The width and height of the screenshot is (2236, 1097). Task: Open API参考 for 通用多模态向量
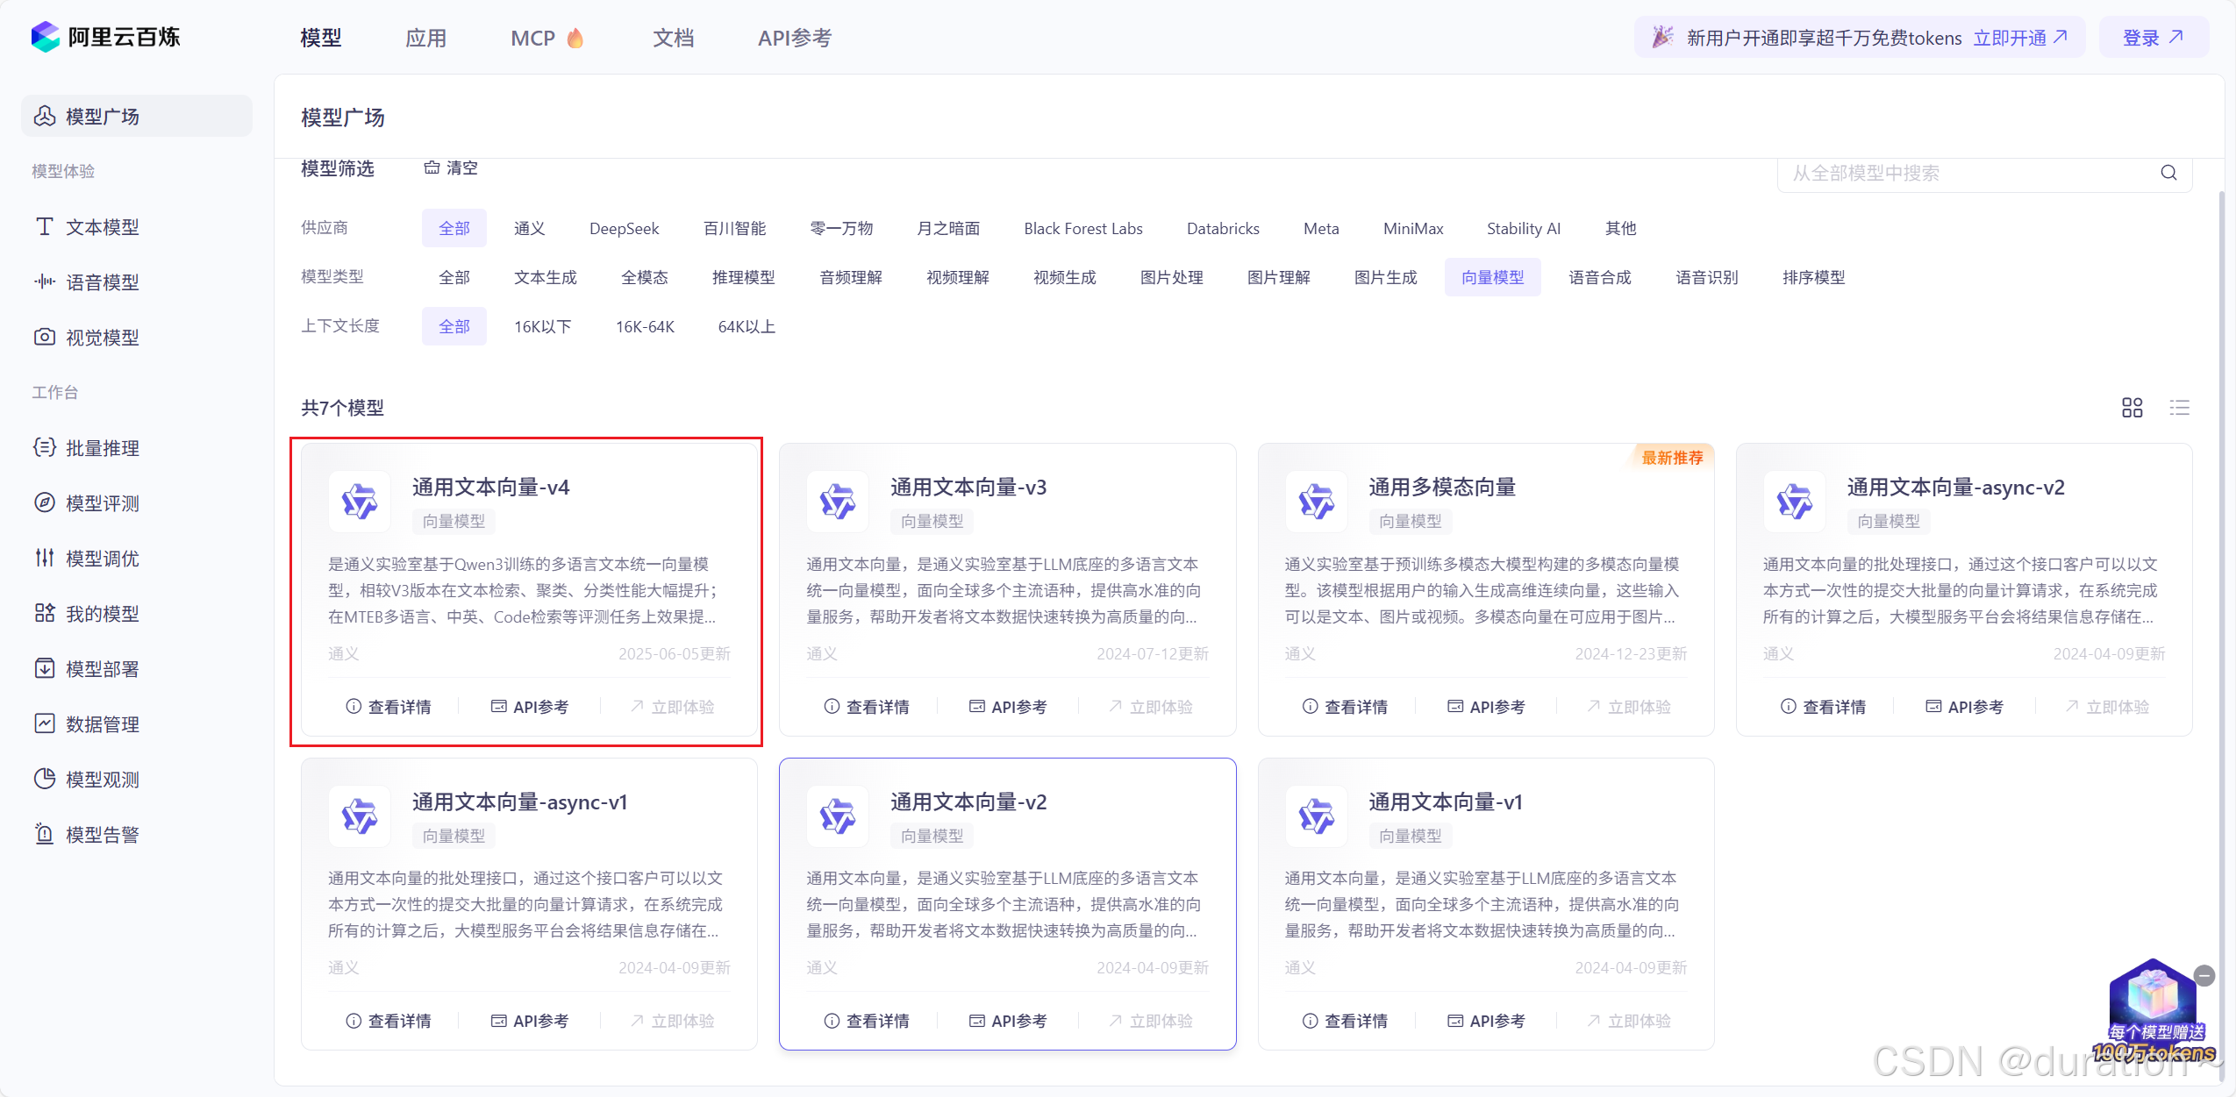[x=1486, y=706]
